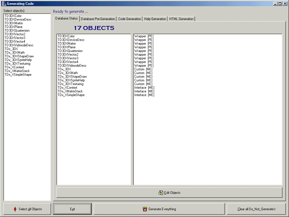Screen dimensions: 289x217
Task: Select TDx_3DXMath in the left object list
Action: (x=14, y=53)
